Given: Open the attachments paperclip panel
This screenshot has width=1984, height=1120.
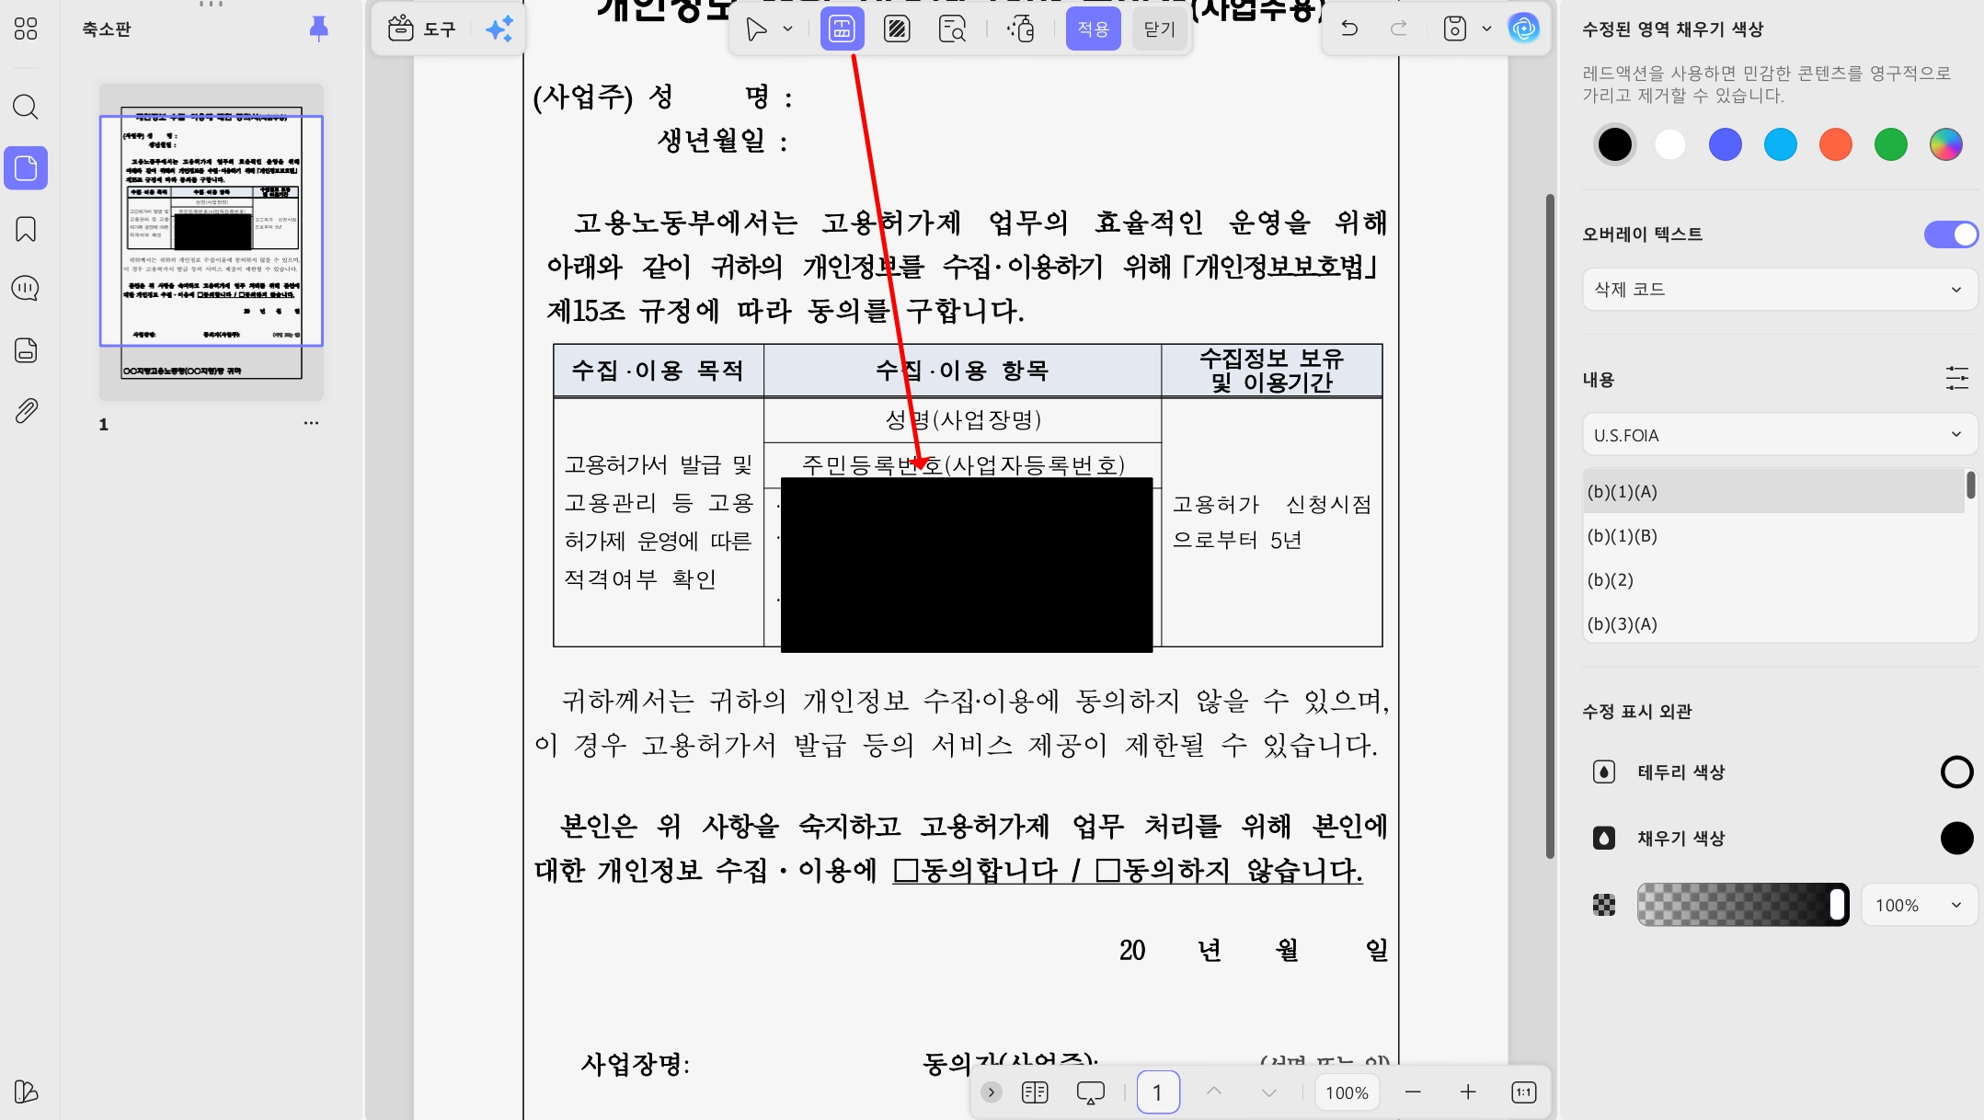Looking at the screenshot, I should click(x=26, y=411).
